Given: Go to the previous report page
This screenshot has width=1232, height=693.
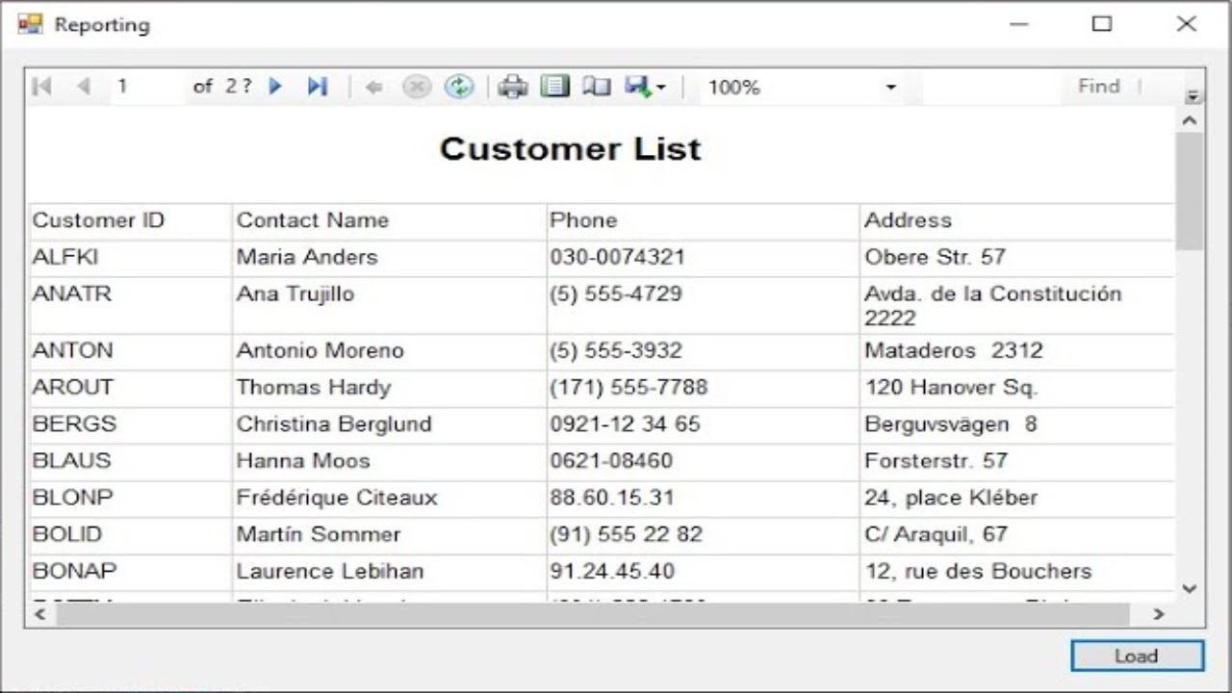Looking at the screenshot, I should [84, 87].
